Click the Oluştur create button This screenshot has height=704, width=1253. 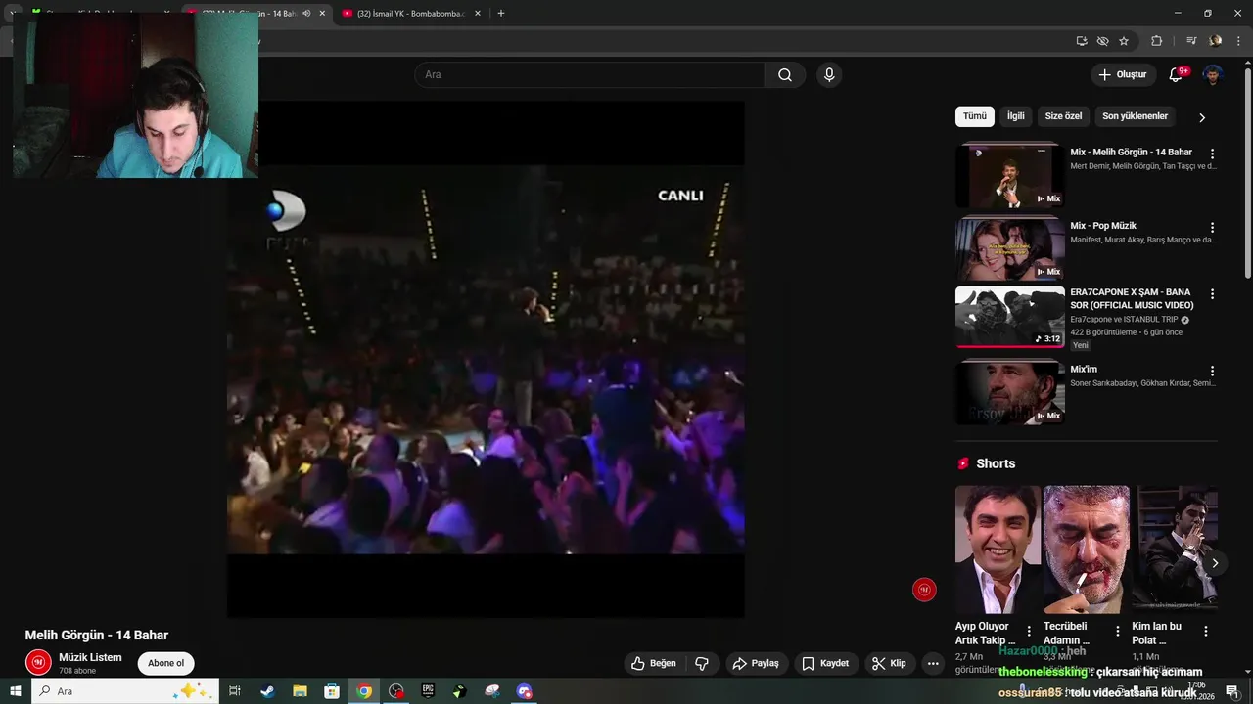(1122, 75)
